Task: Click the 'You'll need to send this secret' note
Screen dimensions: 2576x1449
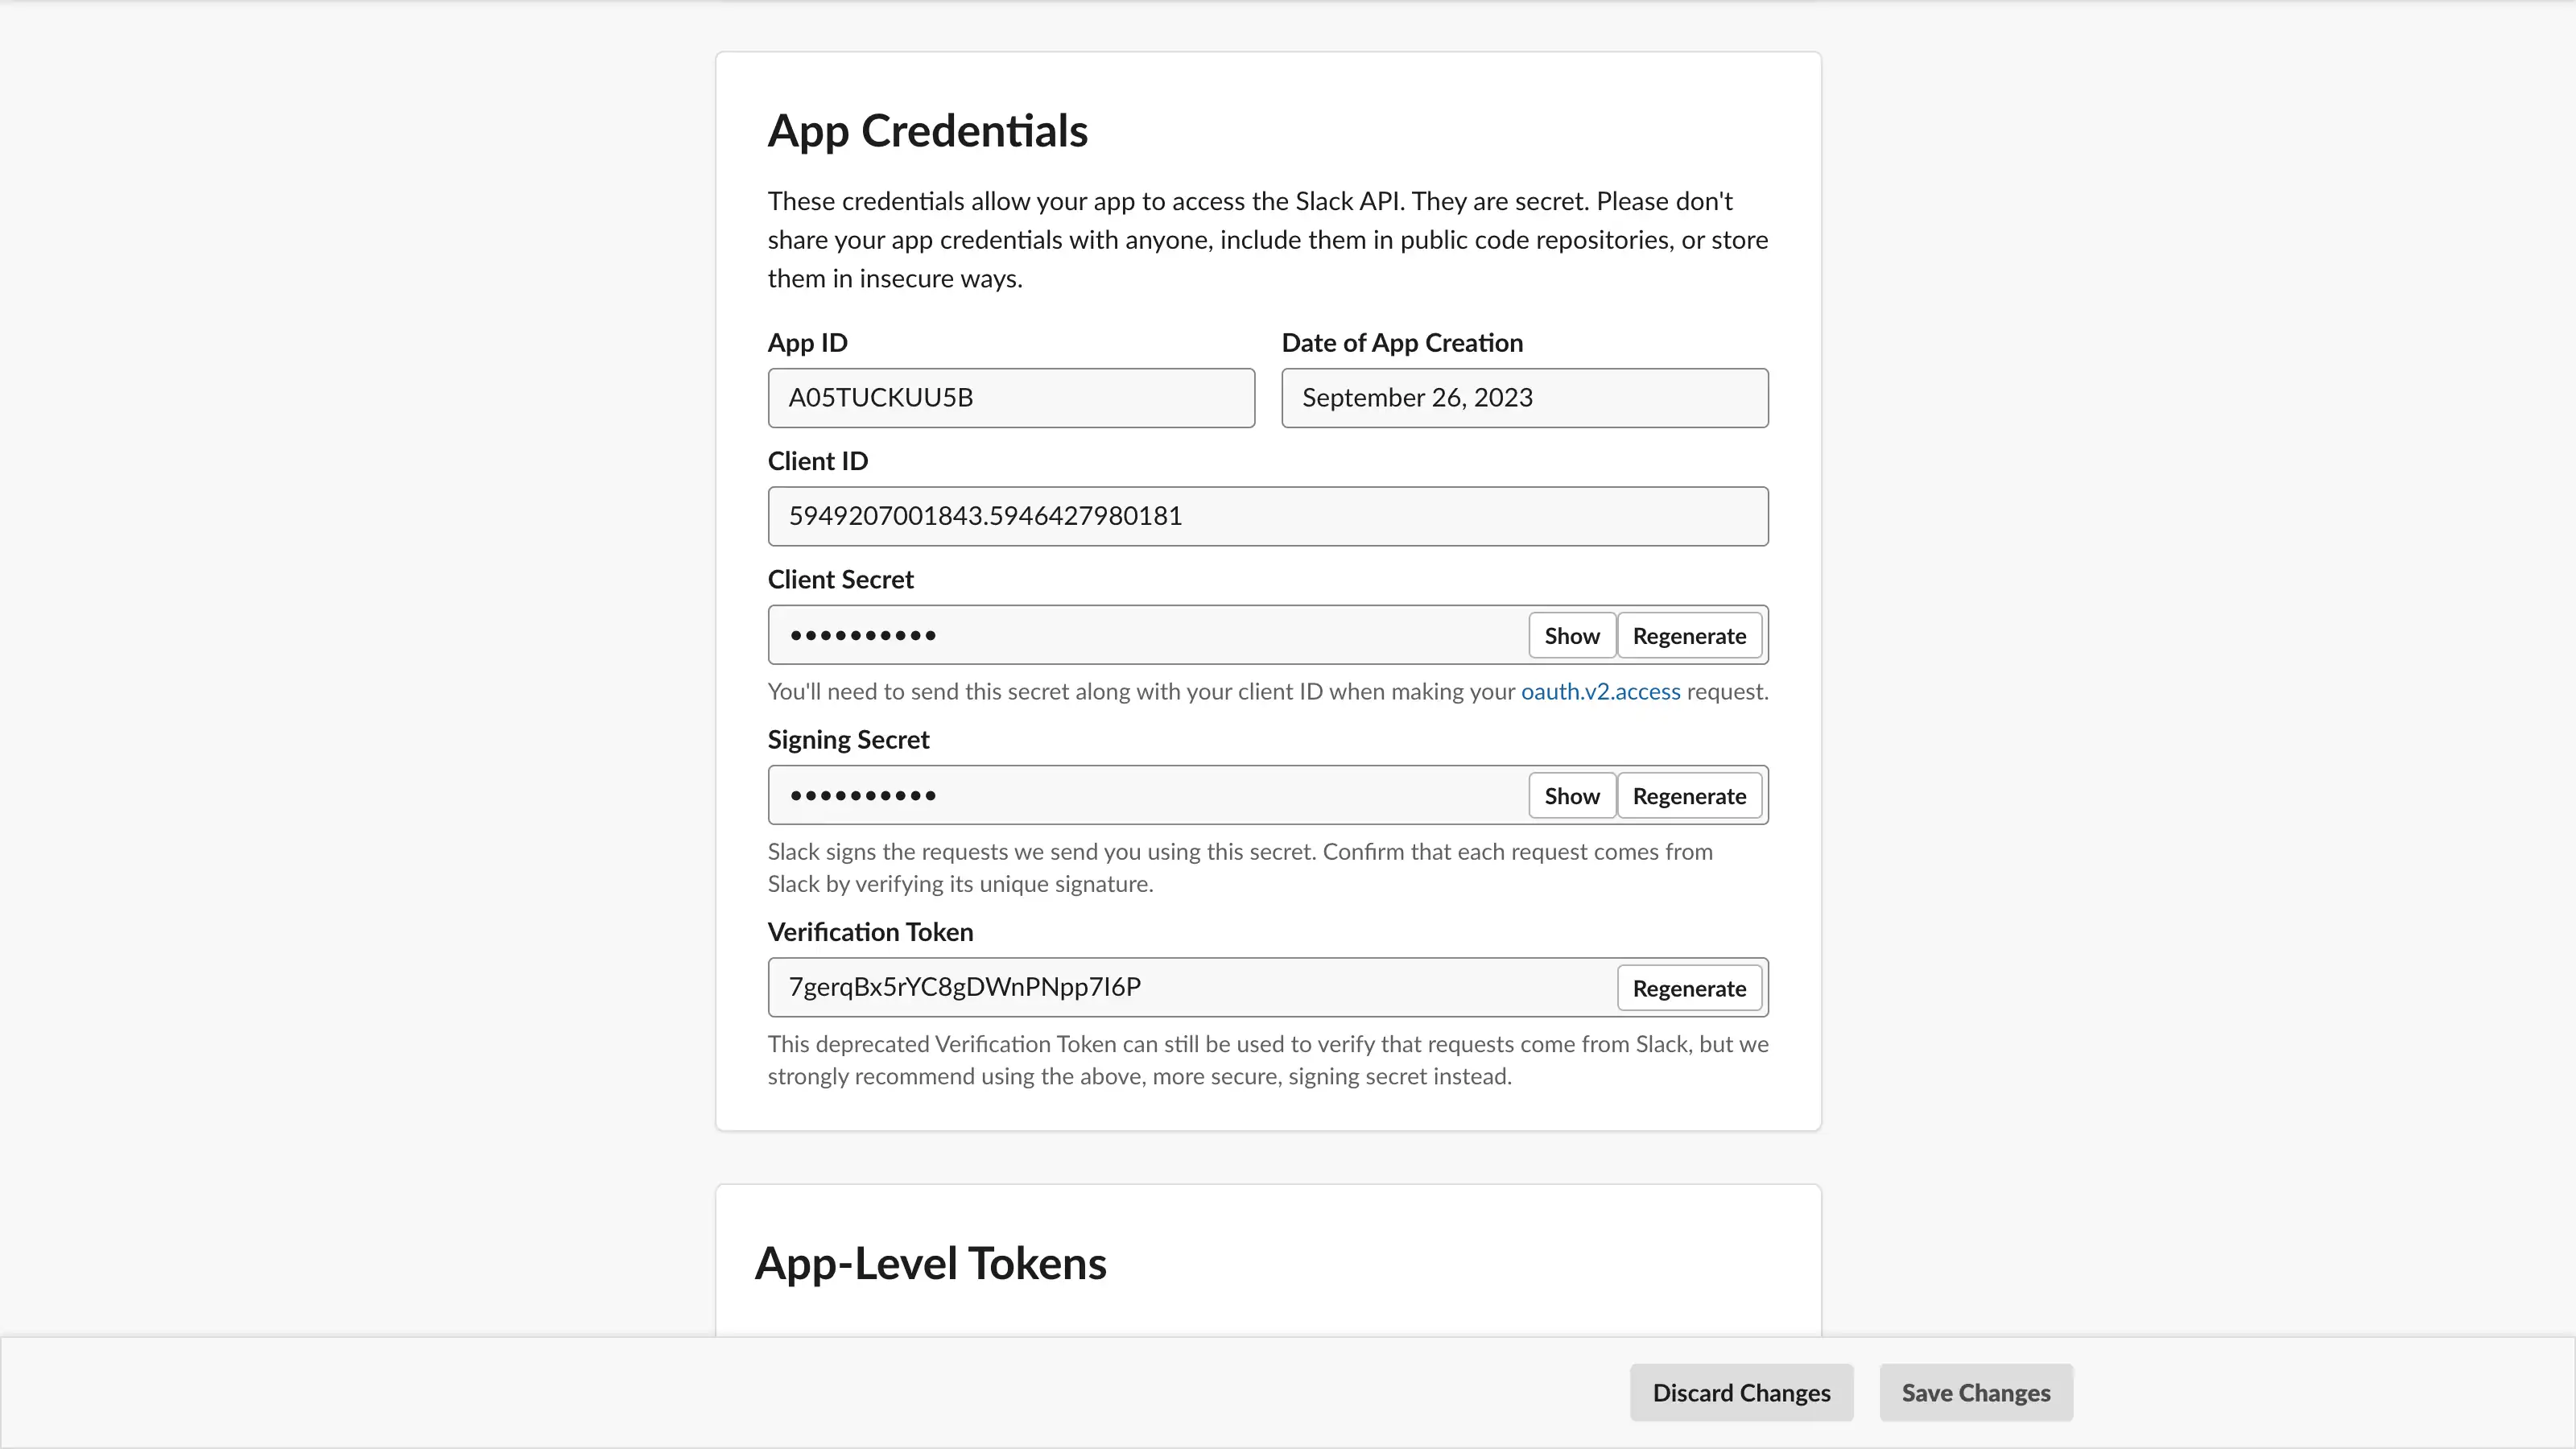Action: coord(1268,692)
